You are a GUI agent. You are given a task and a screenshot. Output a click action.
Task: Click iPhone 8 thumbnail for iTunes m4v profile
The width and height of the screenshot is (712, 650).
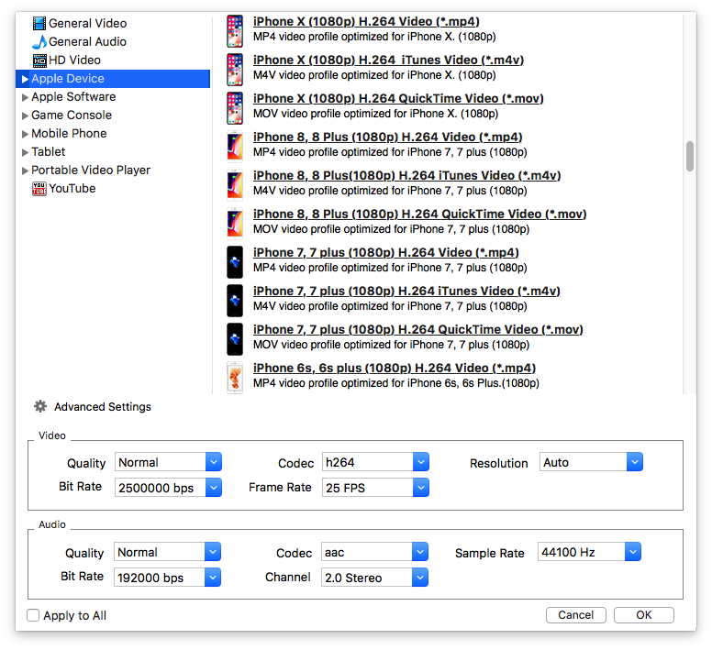[x=235, y=185]
